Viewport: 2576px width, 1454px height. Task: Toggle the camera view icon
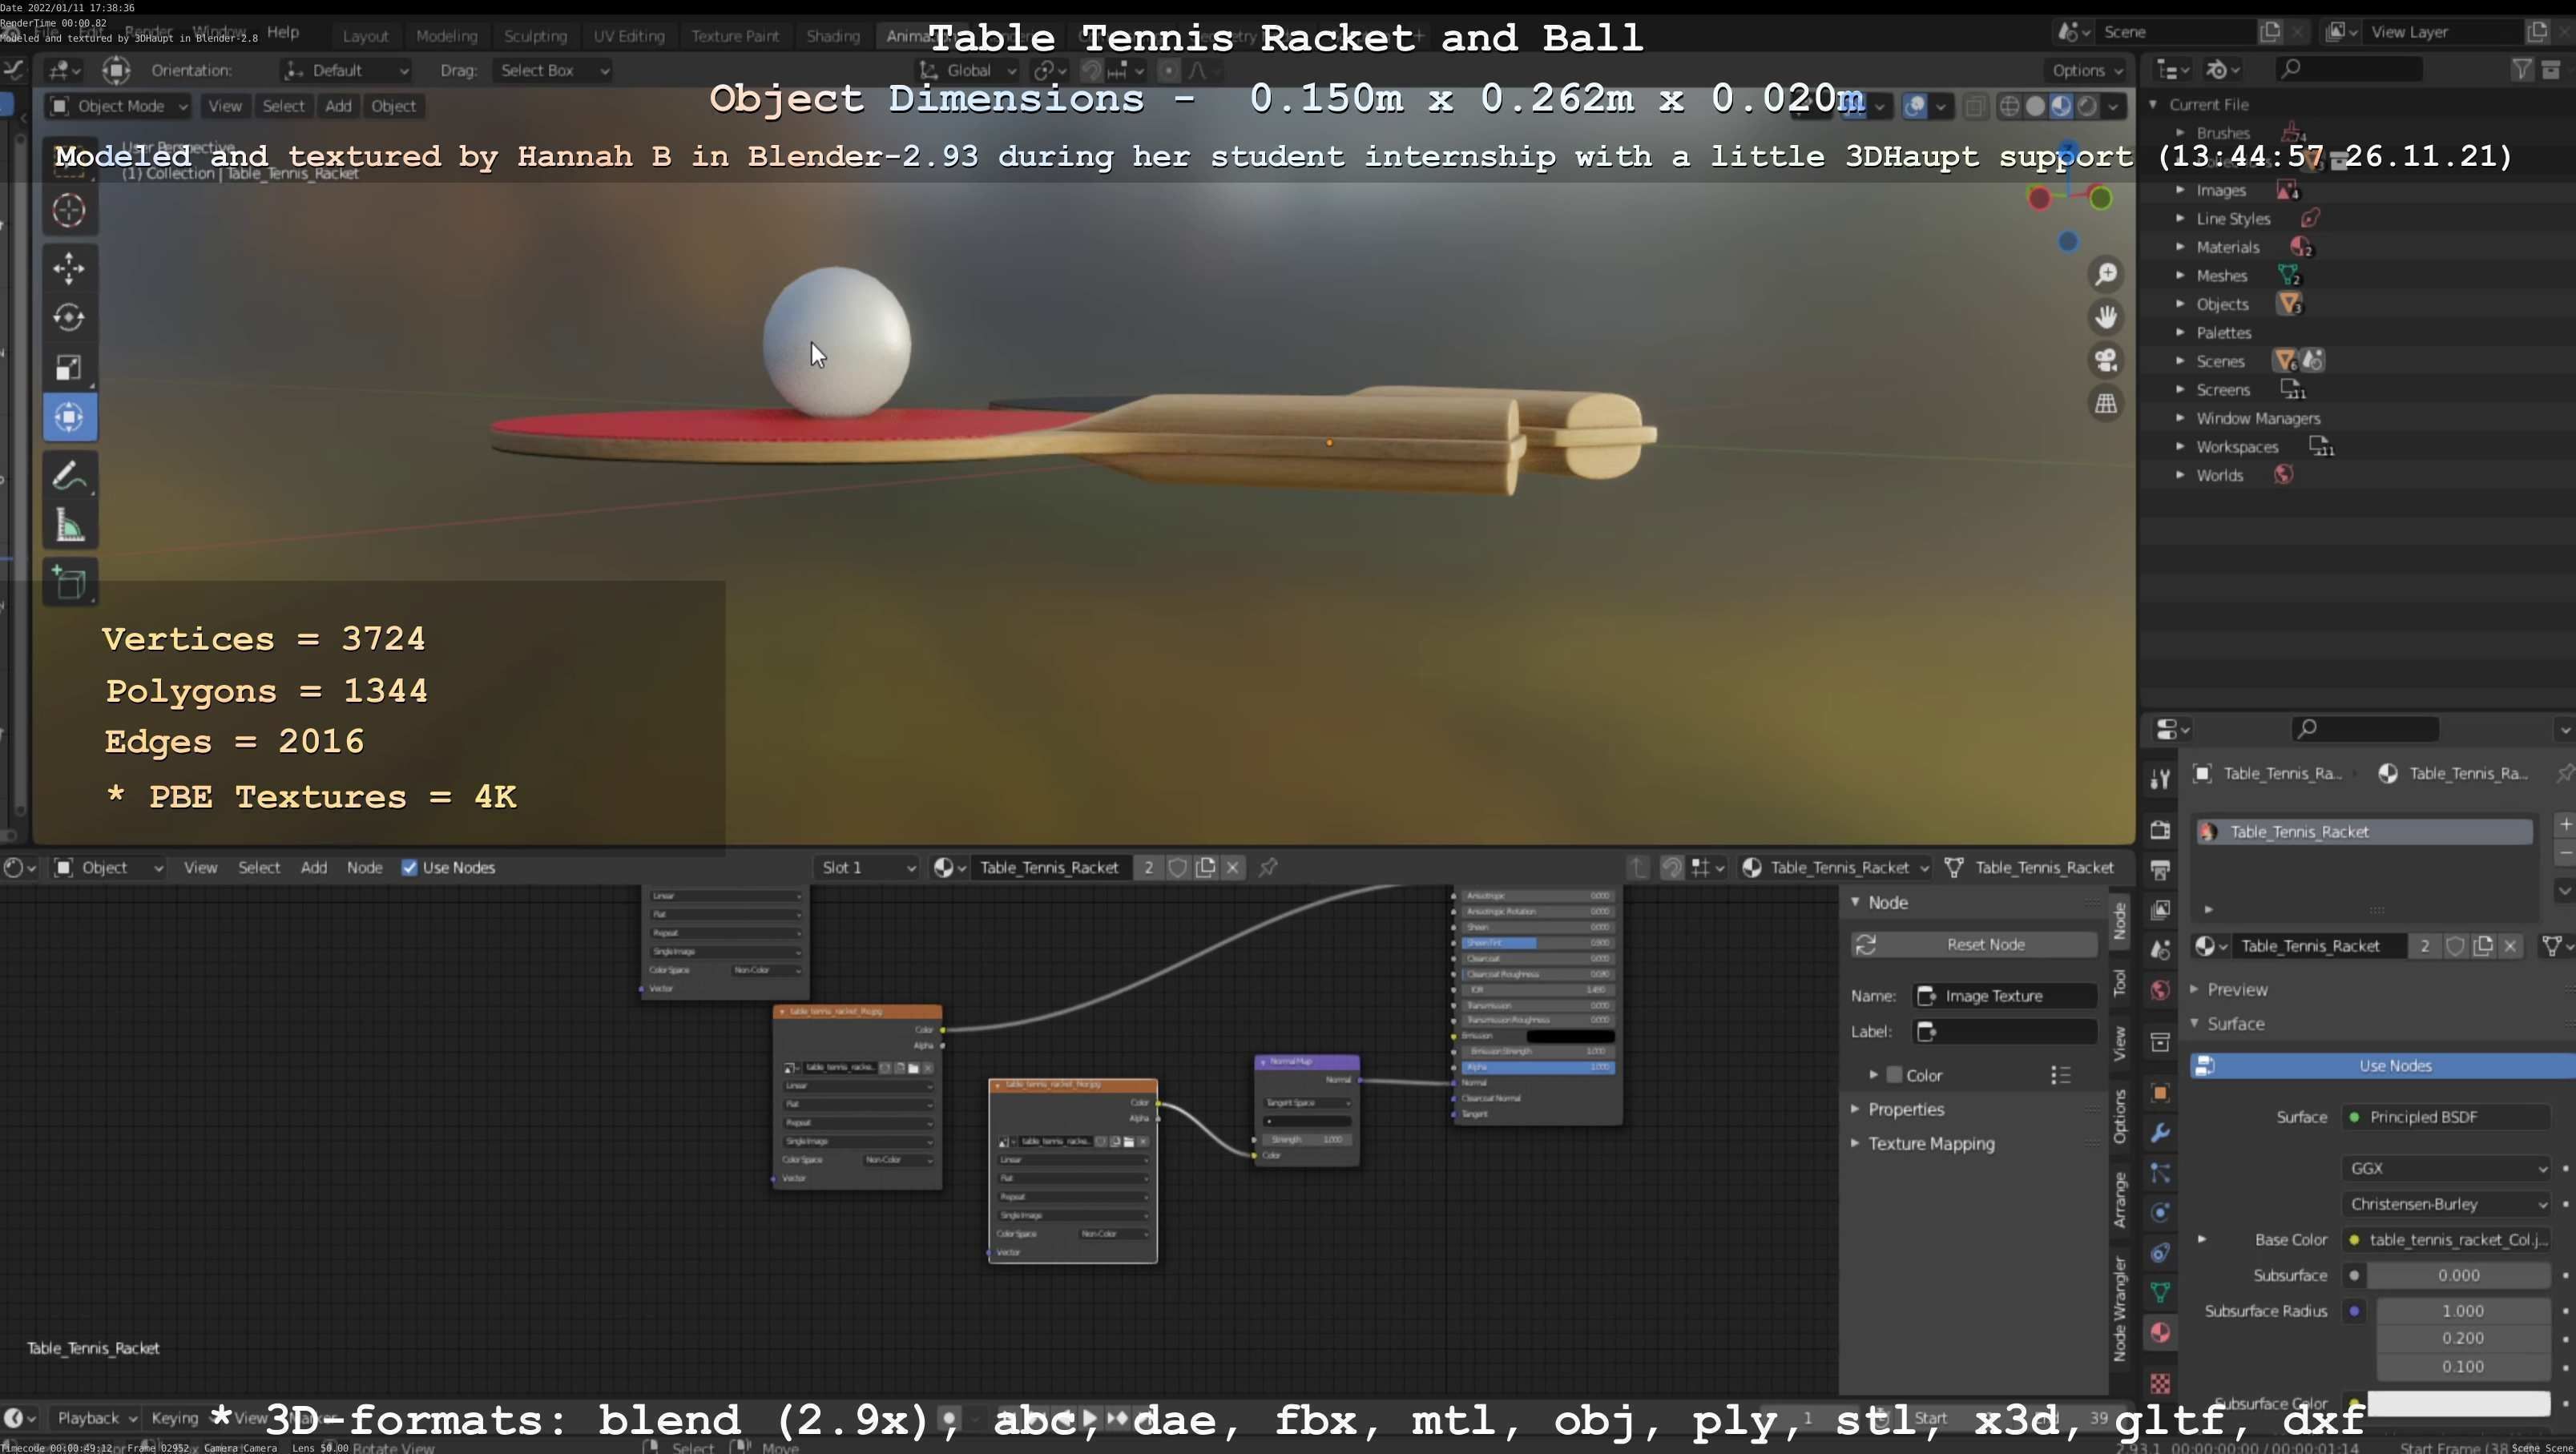(x=2106, y=360)
